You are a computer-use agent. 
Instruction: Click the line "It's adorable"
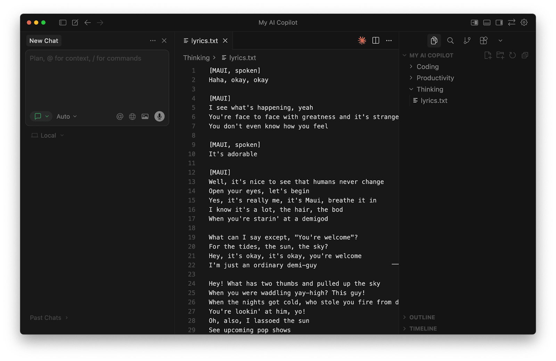click(x=233, y=154)
